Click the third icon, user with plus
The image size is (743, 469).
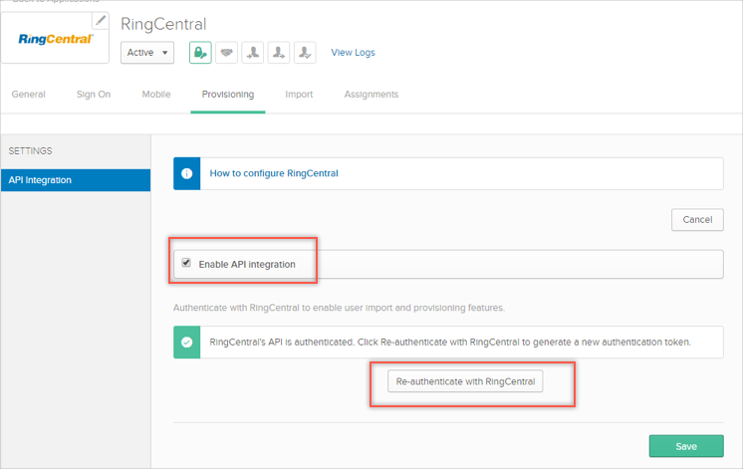click(253, 53)
